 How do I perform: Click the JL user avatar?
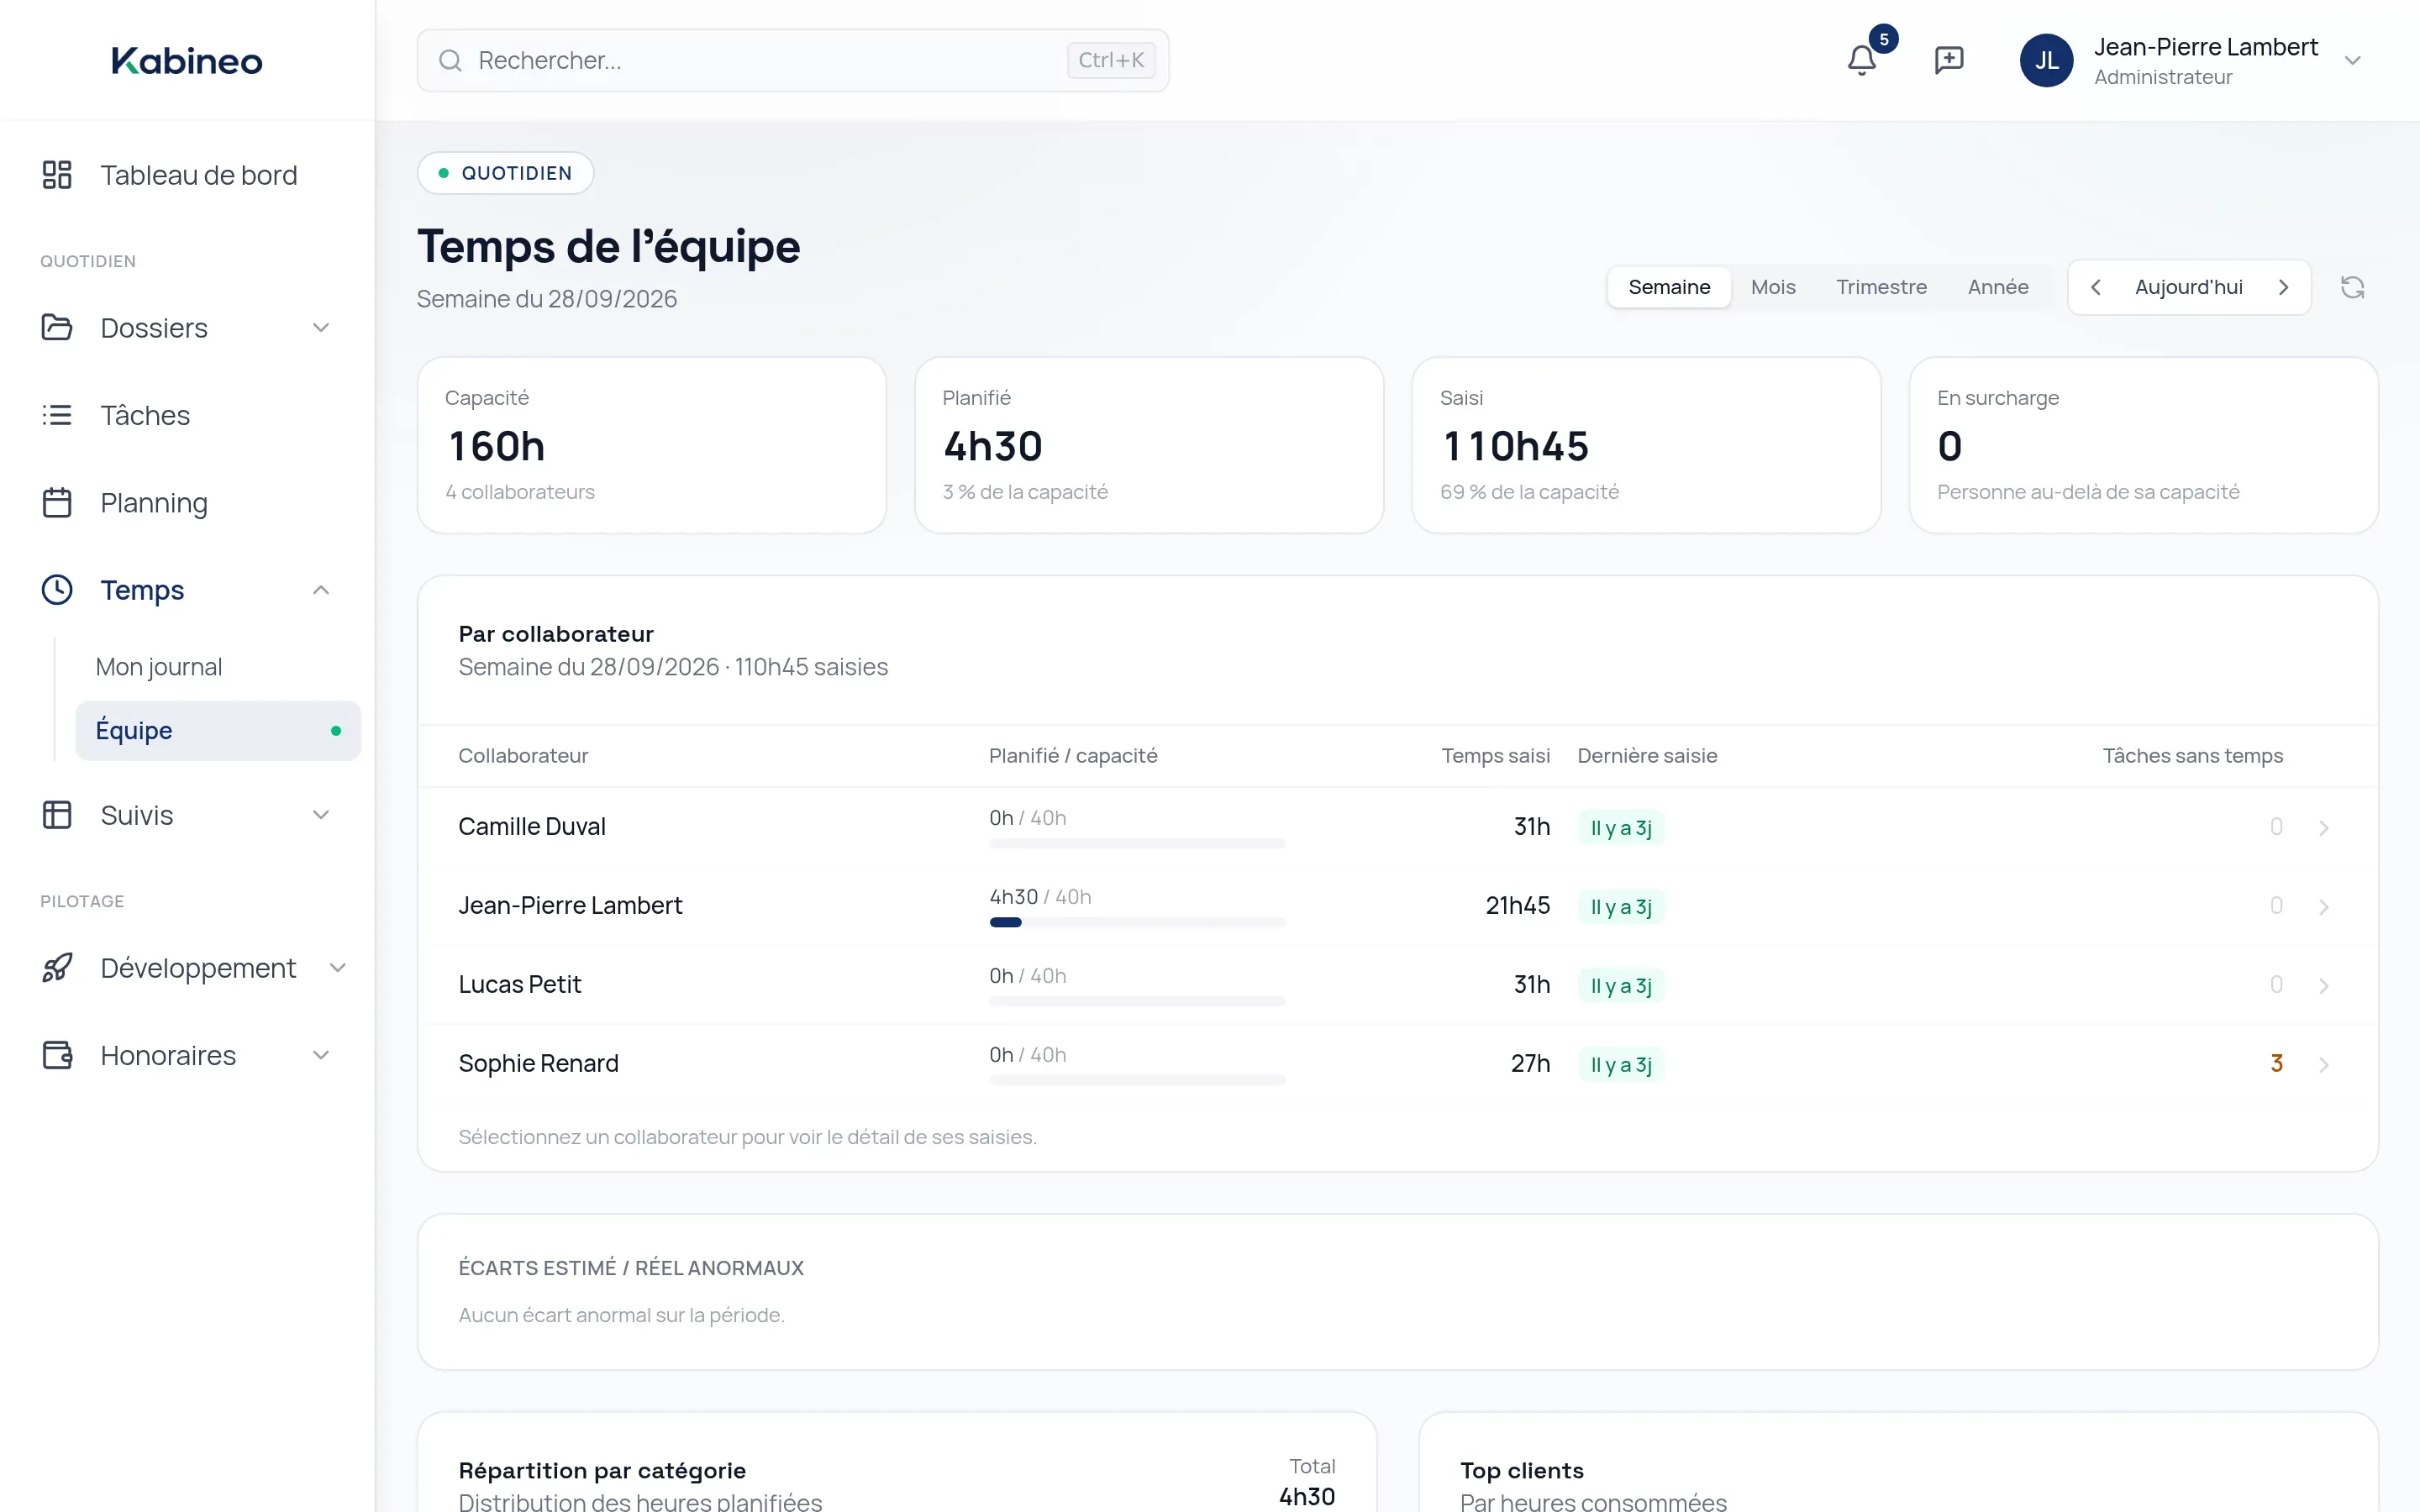(x=2046, y=60)
